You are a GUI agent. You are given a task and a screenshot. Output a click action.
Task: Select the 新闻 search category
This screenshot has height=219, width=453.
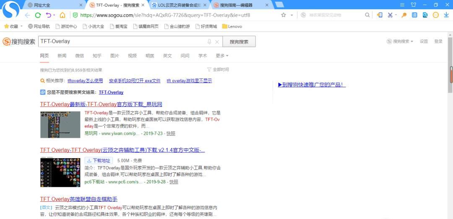[x=62, y=56]
